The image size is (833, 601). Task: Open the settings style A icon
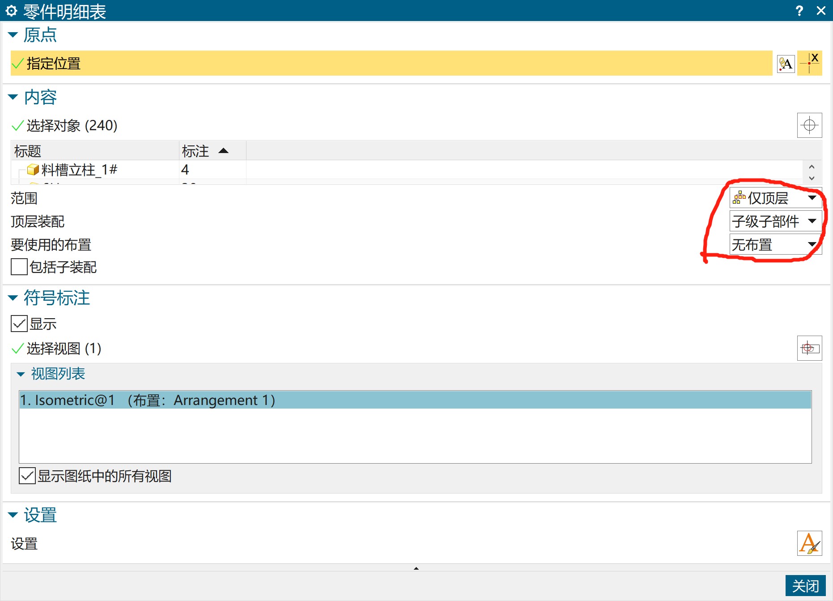click(810, 543)
